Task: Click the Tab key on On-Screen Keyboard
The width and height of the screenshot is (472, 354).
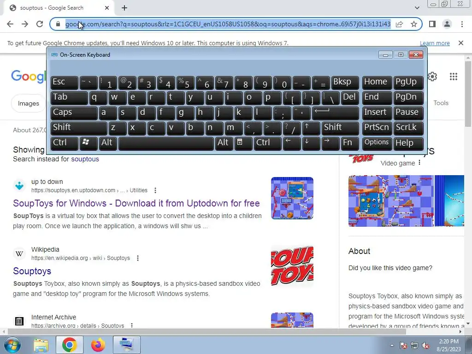Action: click(69, 98)
